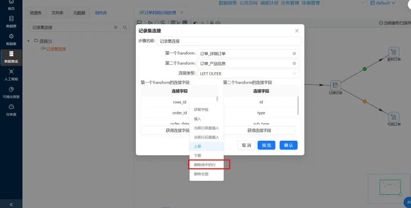Switch to the 元数据 tab

[x=79, y=13]
